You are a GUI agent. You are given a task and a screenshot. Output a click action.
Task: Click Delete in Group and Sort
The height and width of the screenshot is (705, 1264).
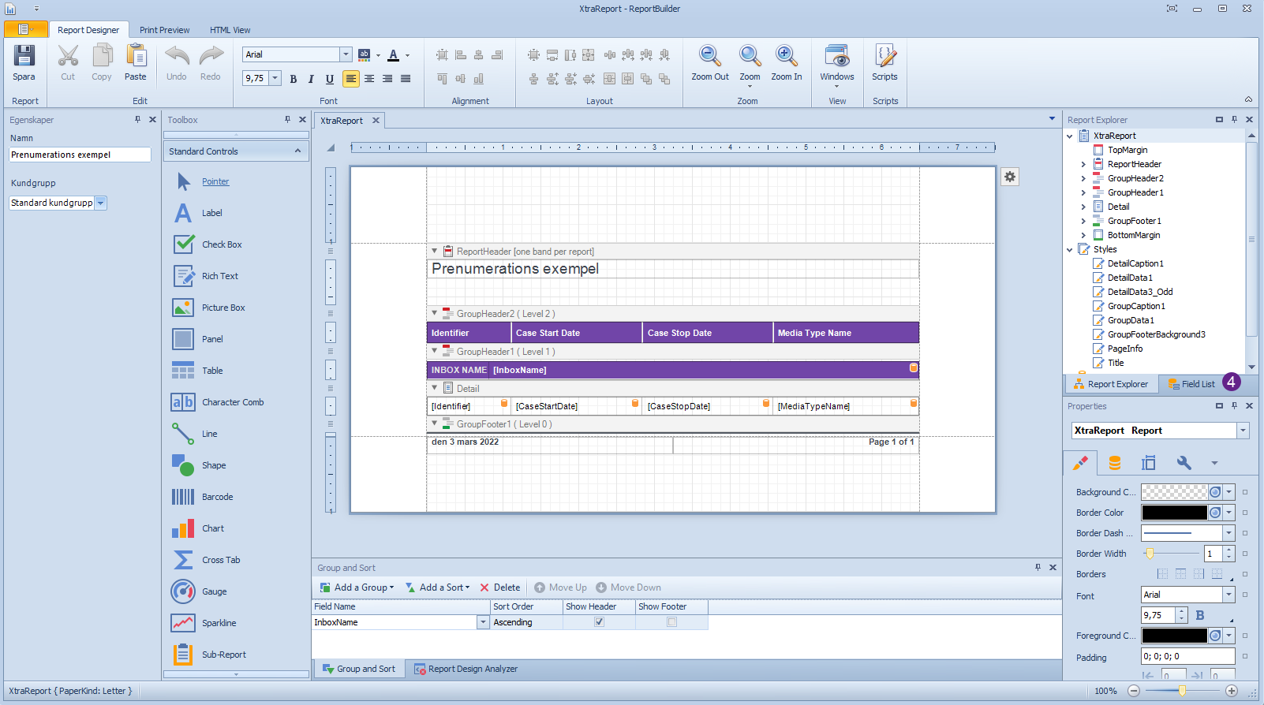click(500, 587)
